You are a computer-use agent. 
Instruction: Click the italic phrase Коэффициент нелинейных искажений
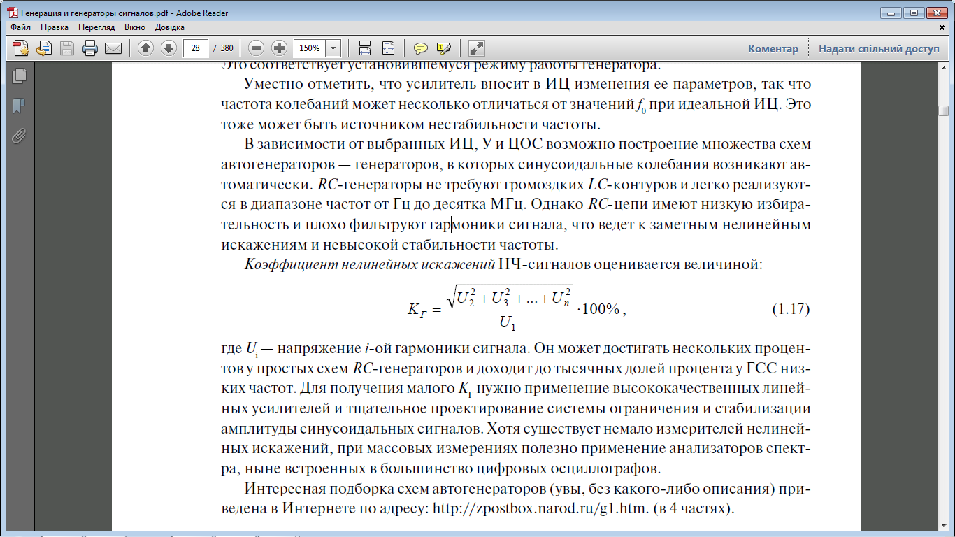click(x=370, y=264)
